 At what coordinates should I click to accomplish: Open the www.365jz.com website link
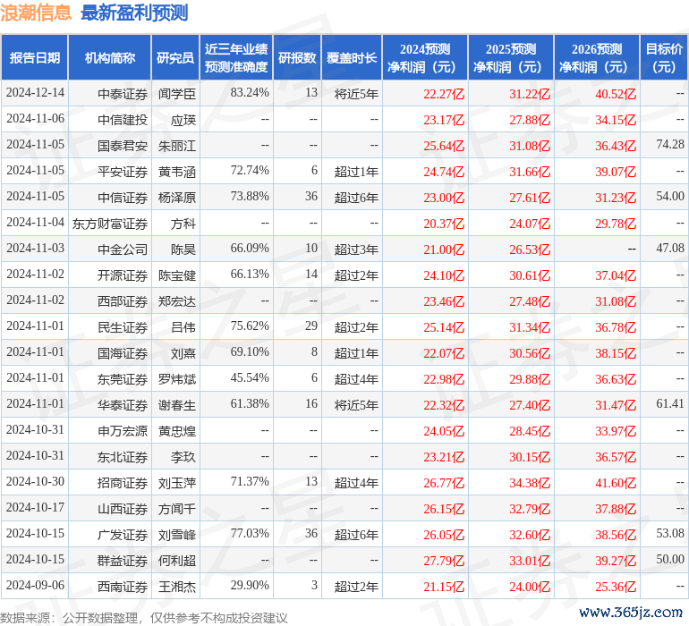(x=631, y=612)
